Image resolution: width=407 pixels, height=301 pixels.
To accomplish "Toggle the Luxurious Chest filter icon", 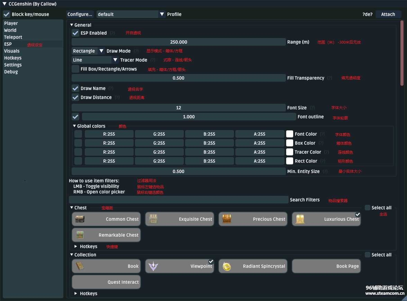I will pyautogui.click(x=300, y=219).
